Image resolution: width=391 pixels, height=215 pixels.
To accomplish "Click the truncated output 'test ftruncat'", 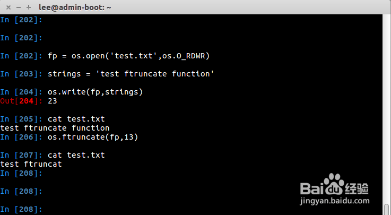I will pyautogui.click(x=31, y=164).
